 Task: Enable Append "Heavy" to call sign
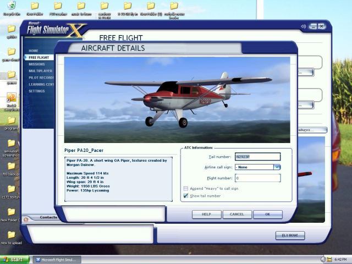coord(186,189)
